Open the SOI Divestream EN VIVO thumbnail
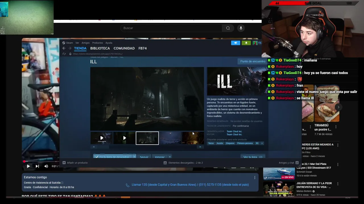The image size is (364, 204). click(279, 174)
